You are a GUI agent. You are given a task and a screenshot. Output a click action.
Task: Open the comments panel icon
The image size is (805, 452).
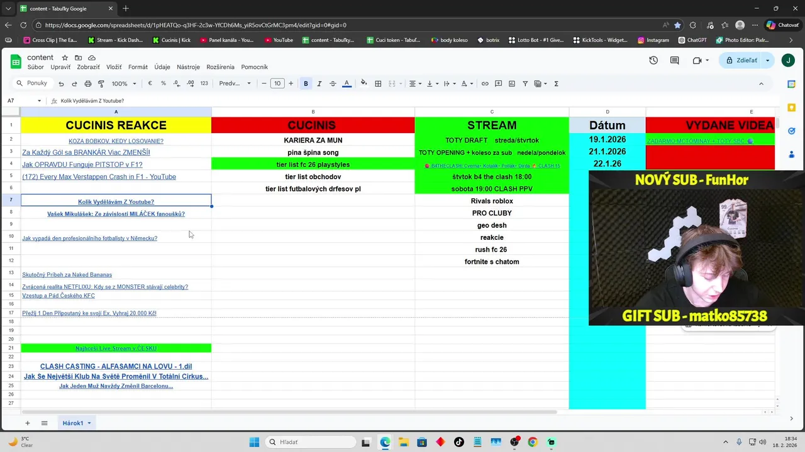674,60
